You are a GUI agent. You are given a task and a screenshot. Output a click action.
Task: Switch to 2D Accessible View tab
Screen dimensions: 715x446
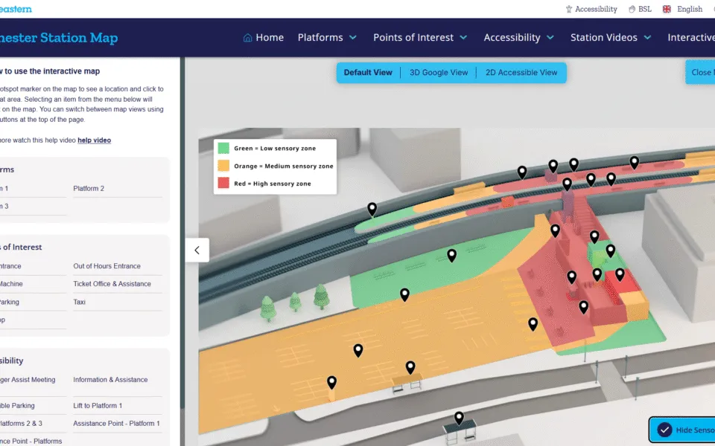tap(521, 73)
